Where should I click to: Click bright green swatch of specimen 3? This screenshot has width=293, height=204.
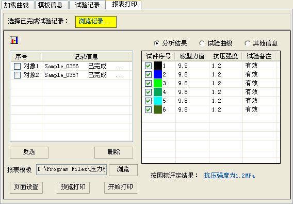[x=158, y=83]
